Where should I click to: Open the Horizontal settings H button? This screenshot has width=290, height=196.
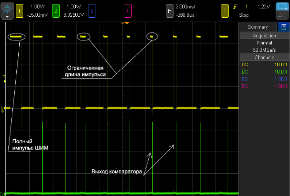tap(169, 11)
